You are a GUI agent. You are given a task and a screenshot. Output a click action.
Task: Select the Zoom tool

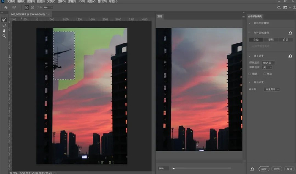pyautogui.click(x=4, y=36)
